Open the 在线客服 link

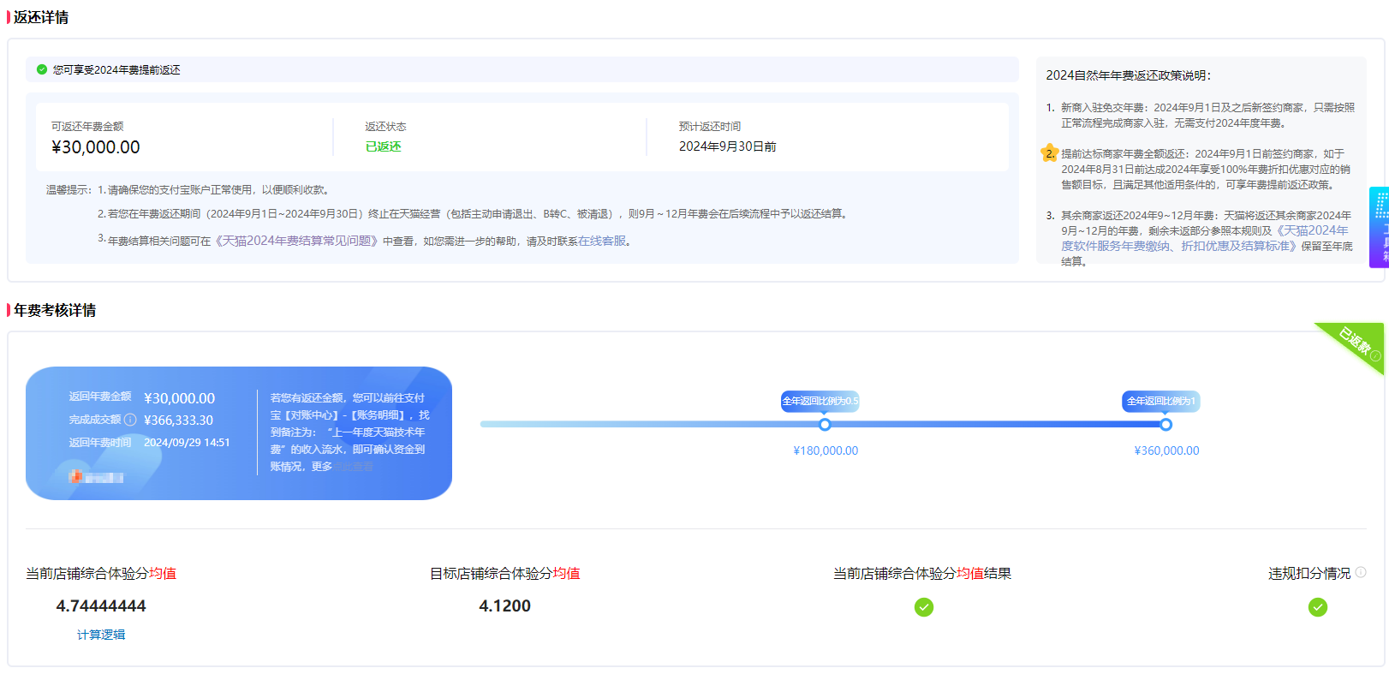pos(602,242)
